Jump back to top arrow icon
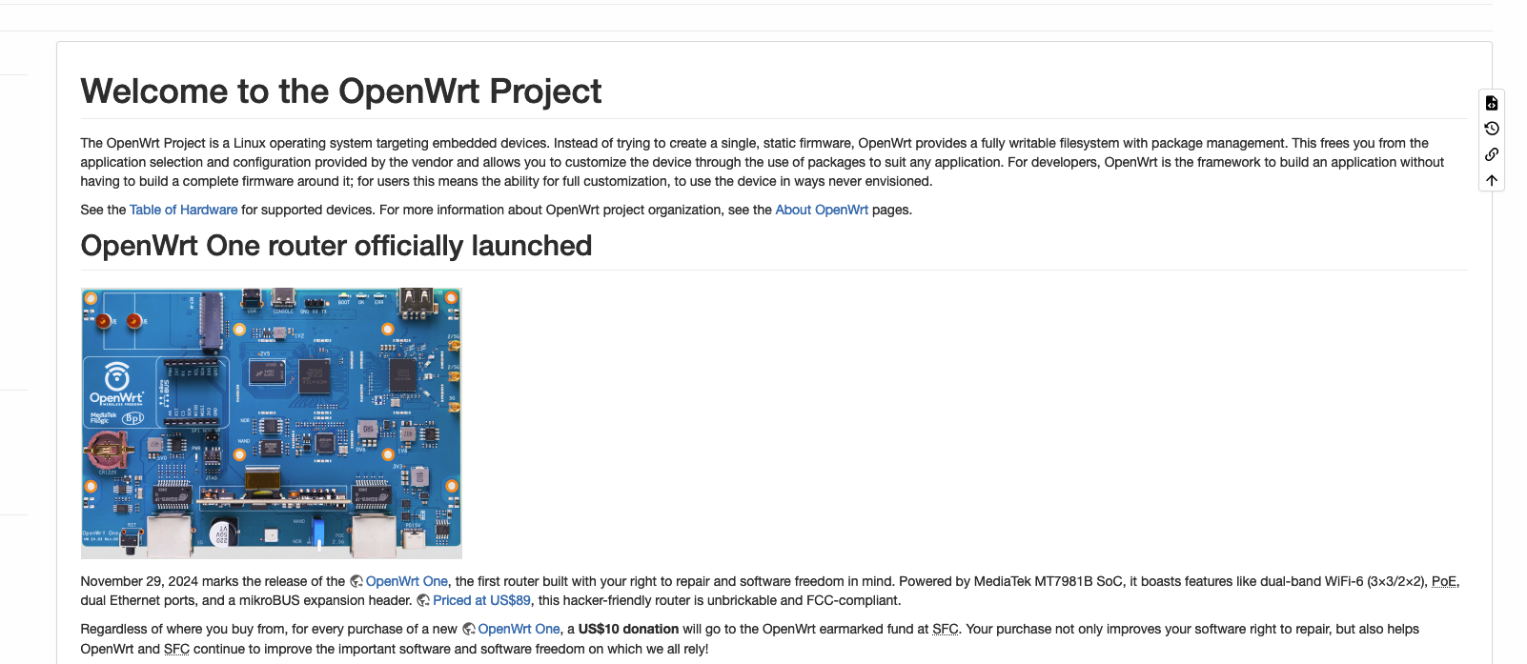Screen dimensions: 1527x664 pos(1492,180)
